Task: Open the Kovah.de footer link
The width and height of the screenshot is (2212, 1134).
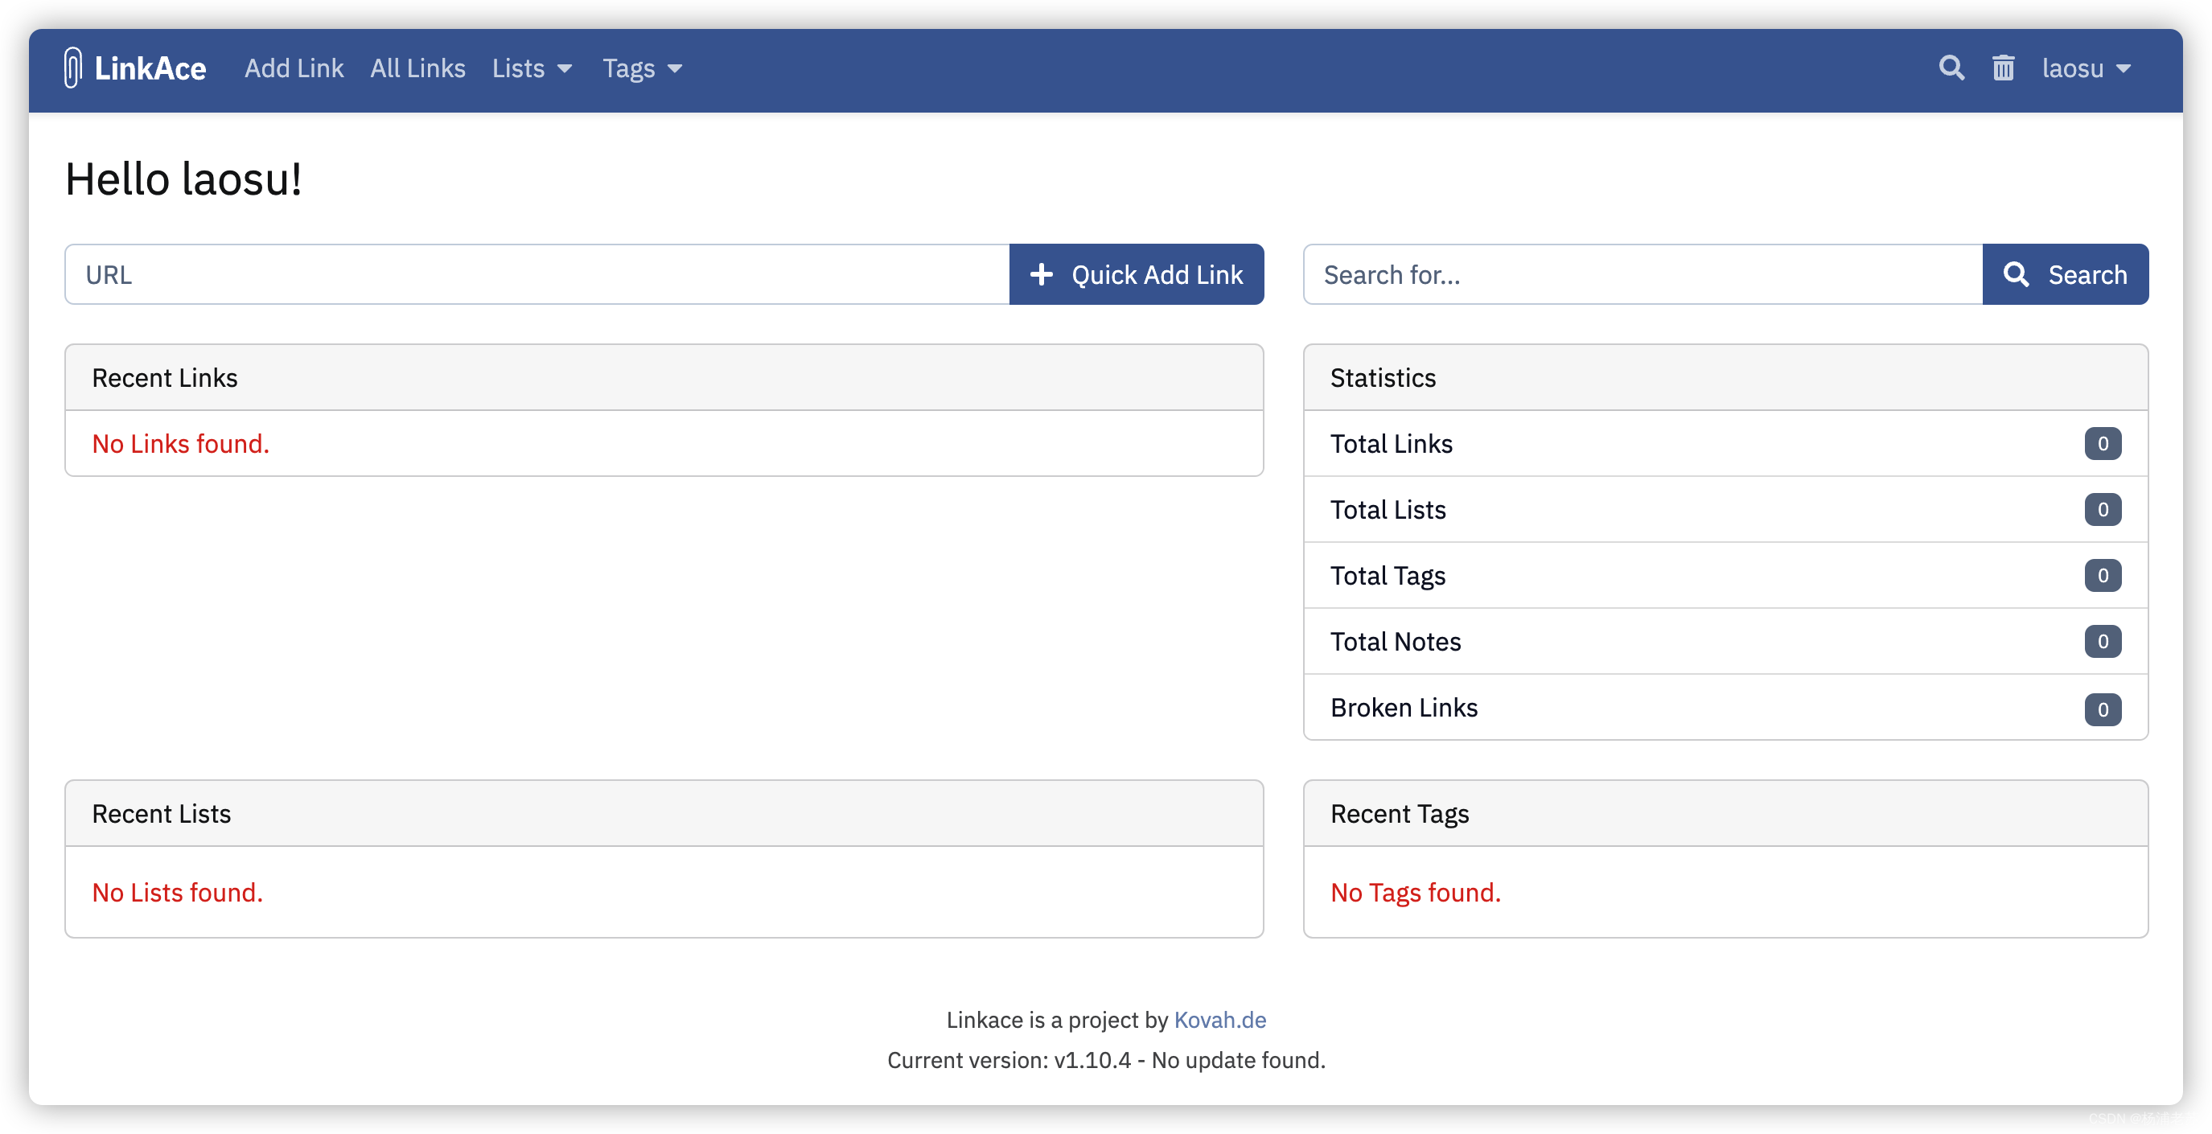Action: [x=1219, y=1020]
